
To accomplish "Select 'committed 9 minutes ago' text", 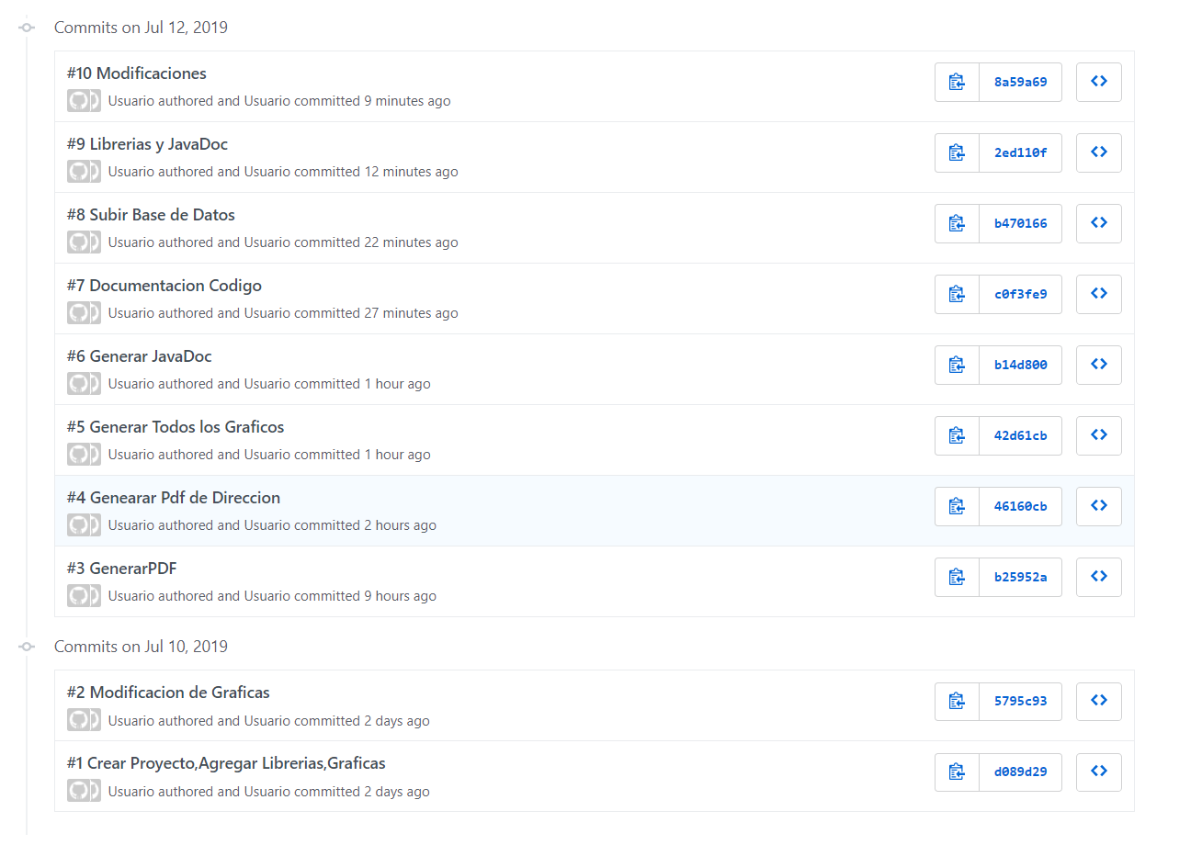I will point(372,101).
